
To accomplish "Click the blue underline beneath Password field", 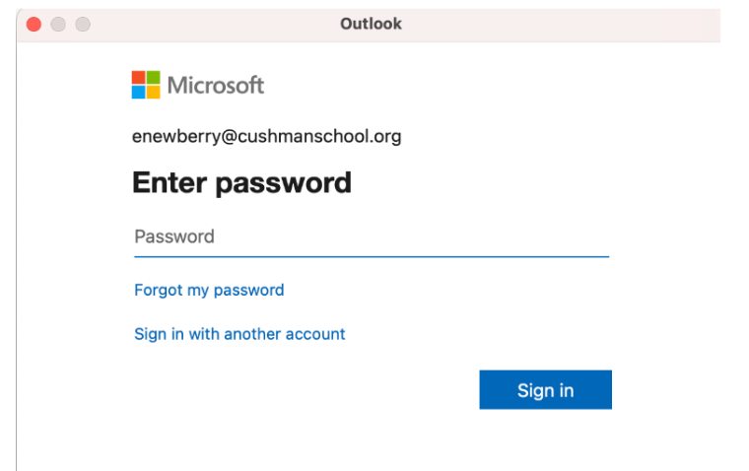I will pyautogui.click(x=371, y=256).
